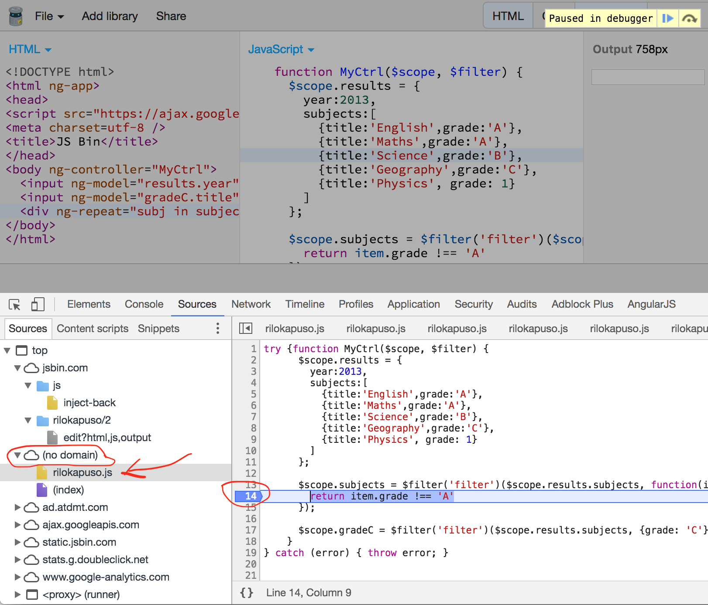Switch to the Audits tab
The image size is (708, 605).
[x=522, y=304]
